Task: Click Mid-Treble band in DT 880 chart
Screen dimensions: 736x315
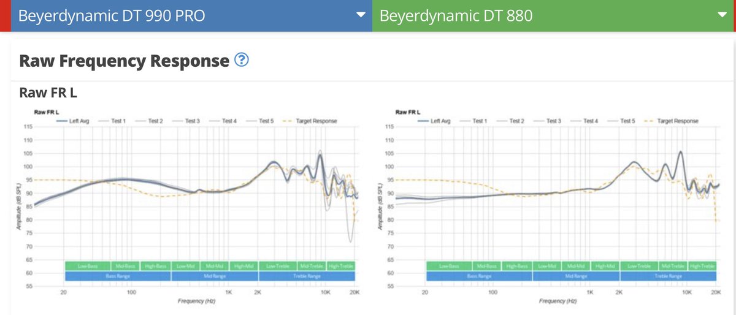Action: [672, 266]
